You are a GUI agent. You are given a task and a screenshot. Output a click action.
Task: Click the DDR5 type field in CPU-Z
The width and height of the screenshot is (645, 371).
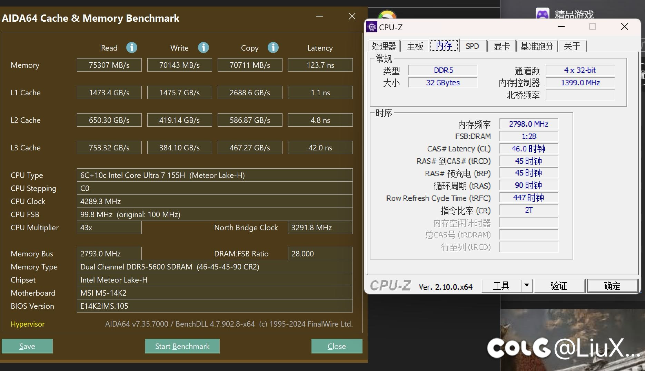pos(443,70)
